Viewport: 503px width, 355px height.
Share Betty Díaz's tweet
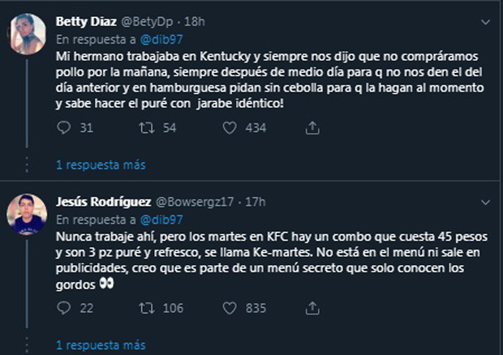pos(312,127)
